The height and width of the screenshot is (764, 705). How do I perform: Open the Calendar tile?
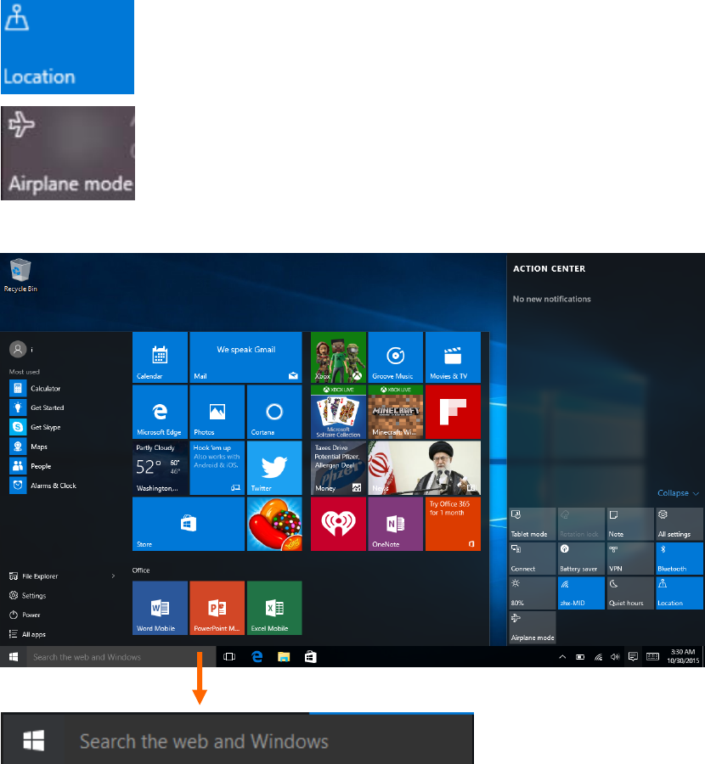[x=160, y=357]
